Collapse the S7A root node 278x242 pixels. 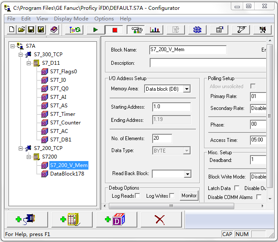point(12,46)
